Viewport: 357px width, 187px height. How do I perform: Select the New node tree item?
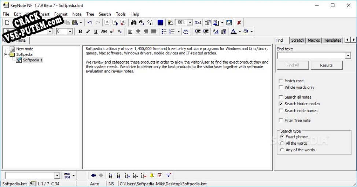25,49
